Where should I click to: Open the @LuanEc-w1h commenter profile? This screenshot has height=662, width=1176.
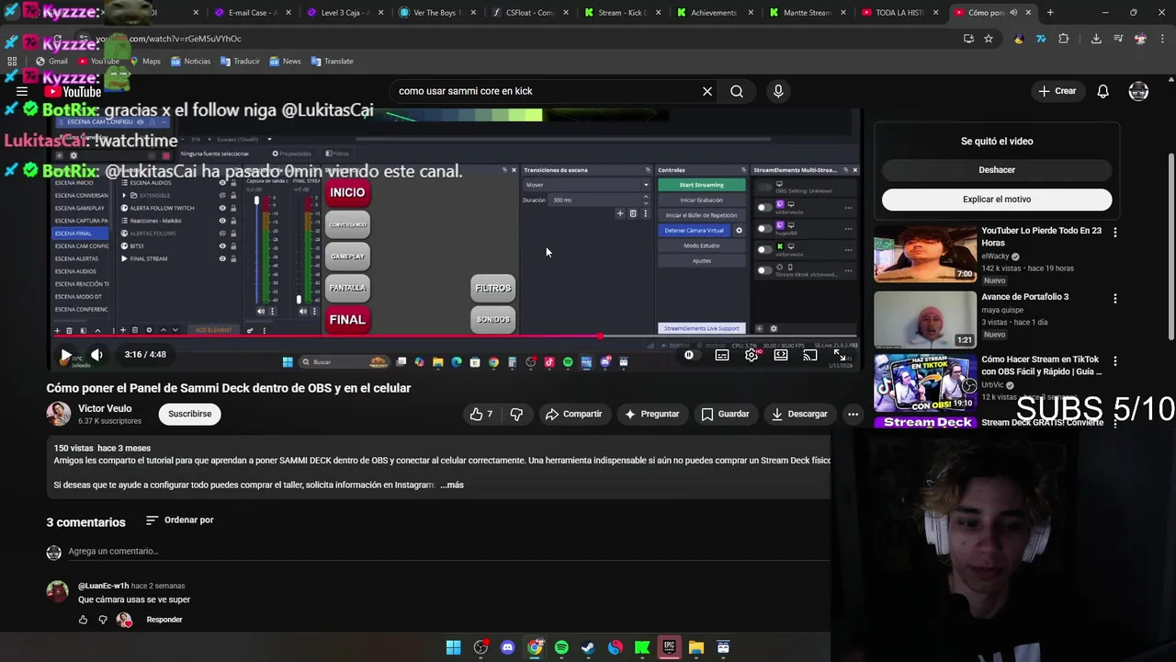point(104,586)
